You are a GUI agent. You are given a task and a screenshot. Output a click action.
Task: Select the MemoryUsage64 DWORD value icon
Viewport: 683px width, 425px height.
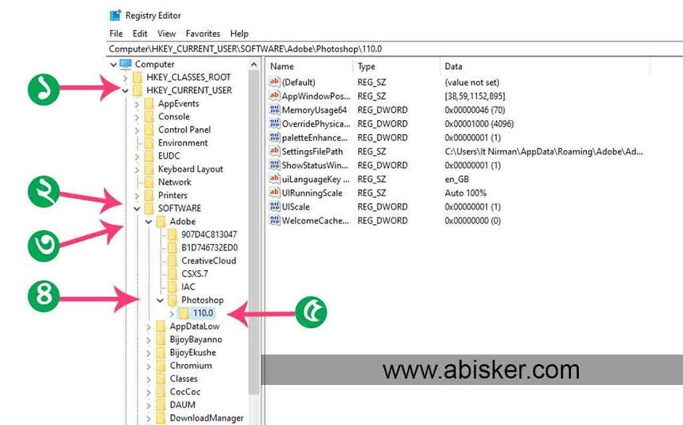(x=274, y=110)
